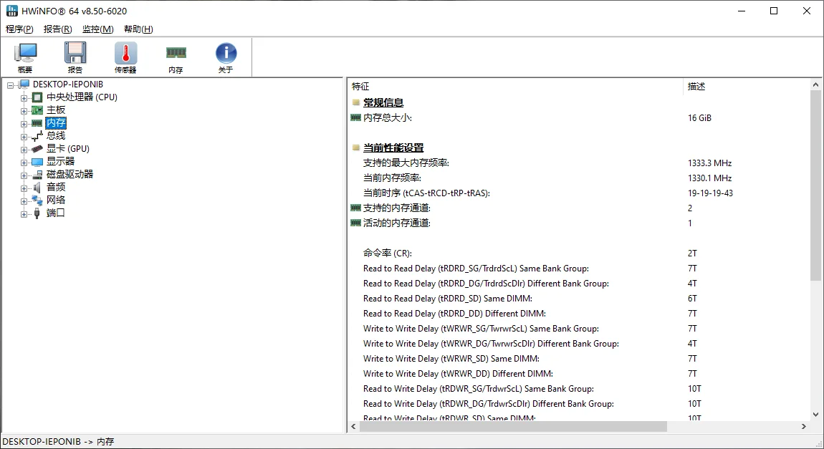Select 中央处理器 (CPU) in the tree
The height and width of the screenshot is (449, 824).
click(x=82, y=97)
